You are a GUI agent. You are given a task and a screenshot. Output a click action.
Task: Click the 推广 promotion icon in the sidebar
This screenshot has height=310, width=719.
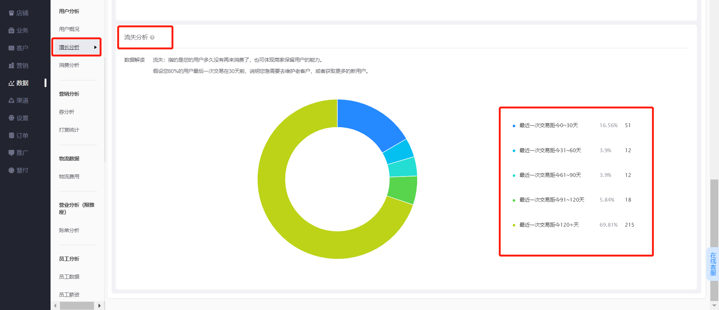tap(12, 153)
